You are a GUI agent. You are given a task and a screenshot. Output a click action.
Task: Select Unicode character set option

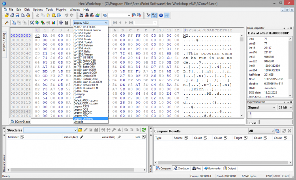click(79, 122)
